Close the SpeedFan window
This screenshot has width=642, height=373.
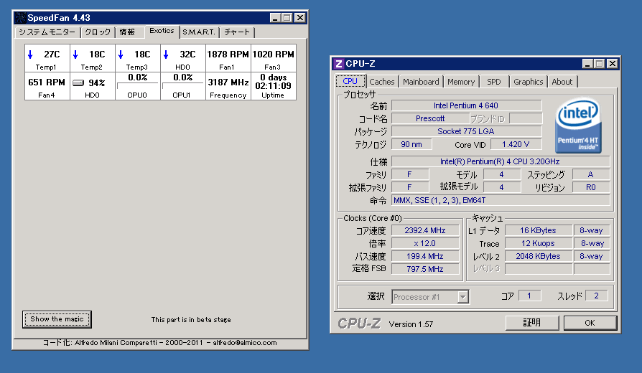[300, 18]
